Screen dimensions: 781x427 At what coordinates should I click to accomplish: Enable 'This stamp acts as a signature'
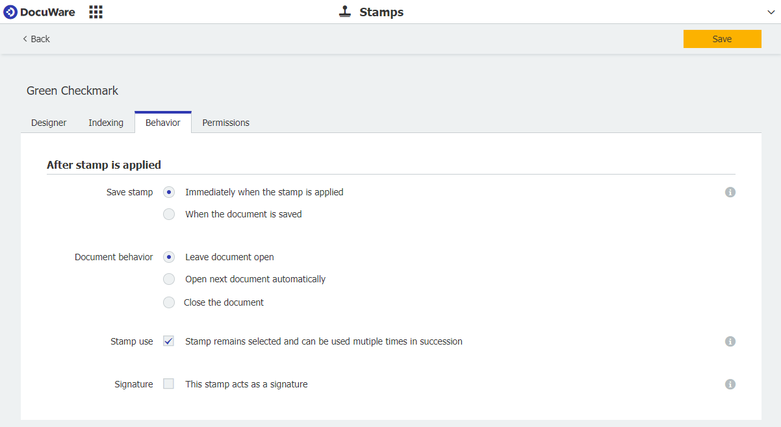(169, 384)
